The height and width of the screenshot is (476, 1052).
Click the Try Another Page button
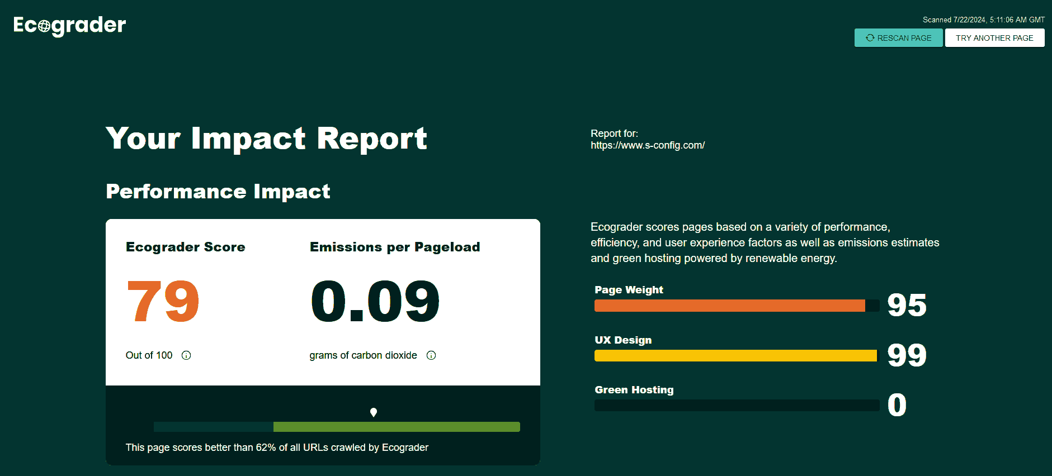tap(994, 38)
